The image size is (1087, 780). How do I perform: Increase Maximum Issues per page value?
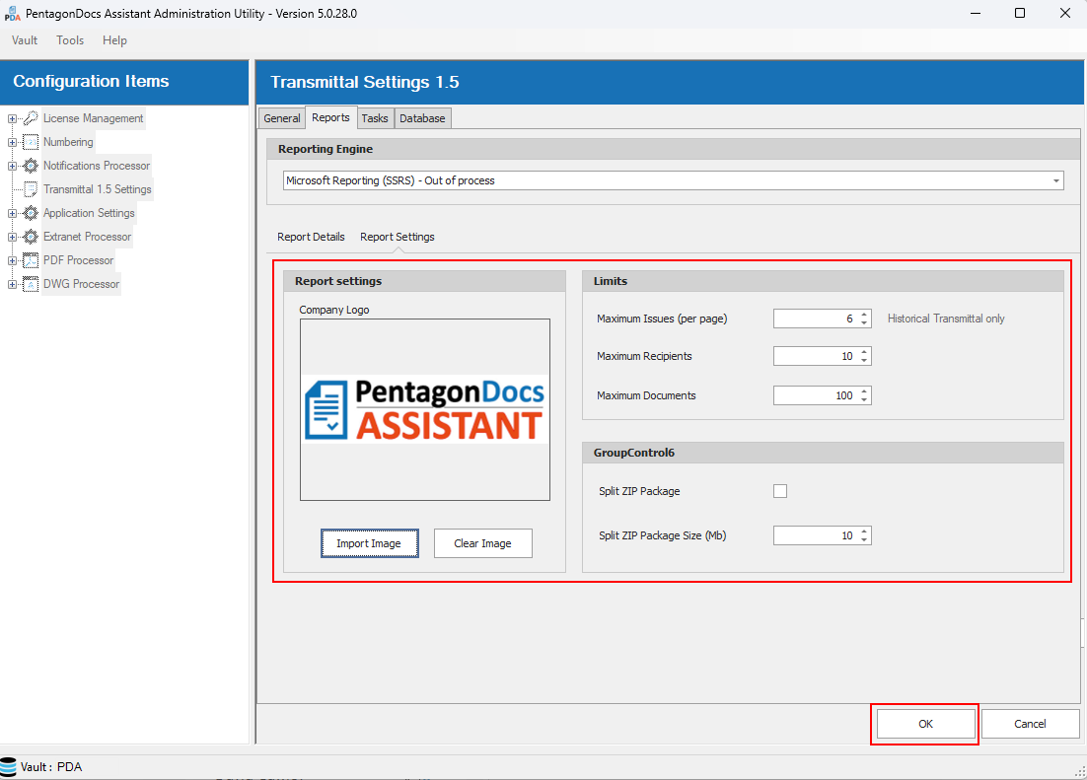pos(864,315)
